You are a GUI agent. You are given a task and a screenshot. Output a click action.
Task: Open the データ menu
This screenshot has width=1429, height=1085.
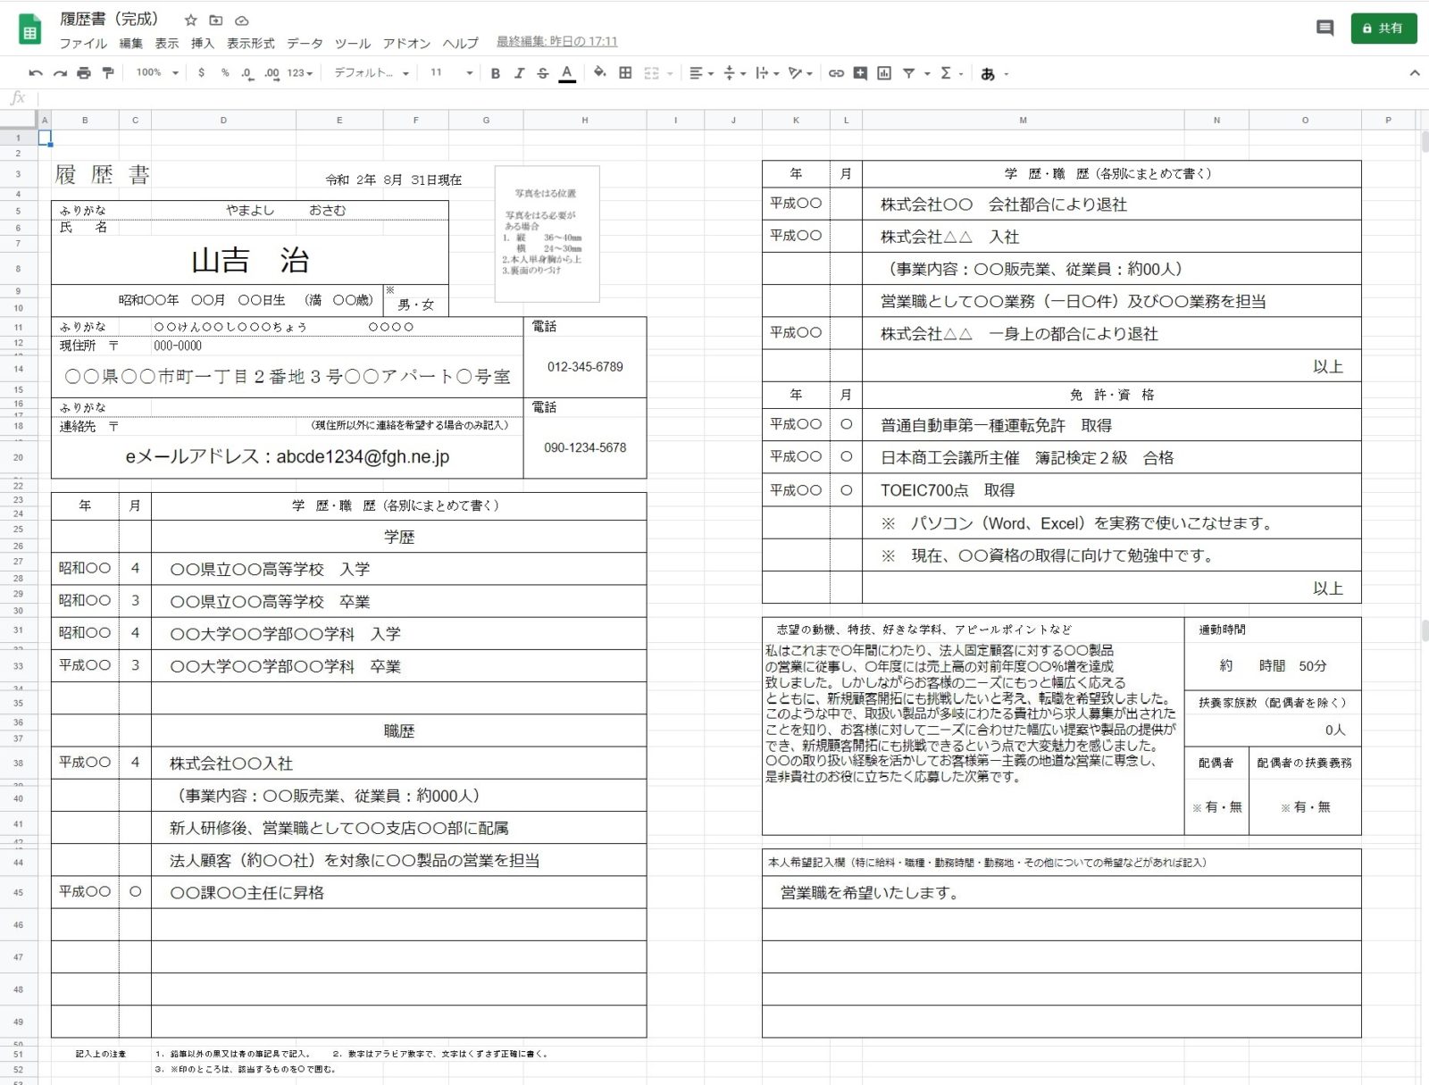pyautogui.click(x=305, y=43)
